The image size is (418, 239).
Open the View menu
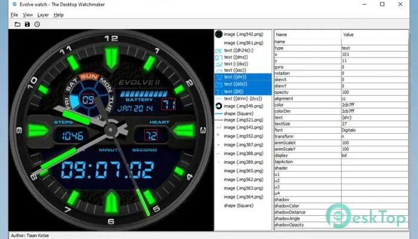point(27,15)
